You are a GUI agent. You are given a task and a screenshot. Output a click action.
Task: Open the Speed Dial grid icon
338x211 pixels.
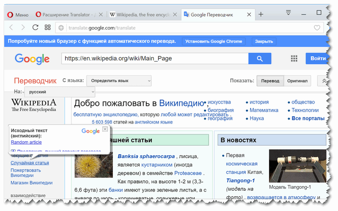click(x=47, y=27)
